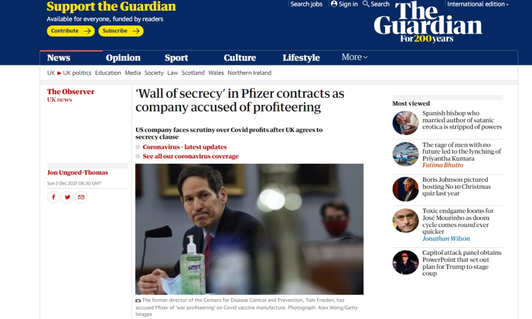Screen dimensions: 532x319
Task: Open the Culture section tab
Action: pos(239,57)
